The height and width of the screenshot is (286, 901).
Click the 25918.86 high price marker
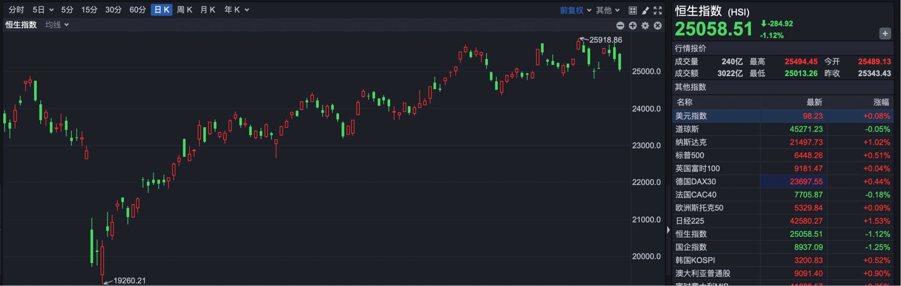click(x=606, y=40)
